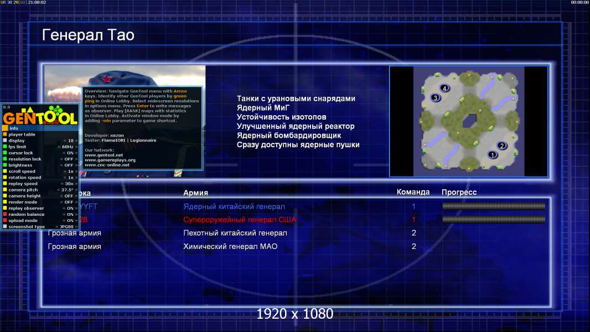Click the 1920 x 1080 resolution text

(x=295, y=314)
